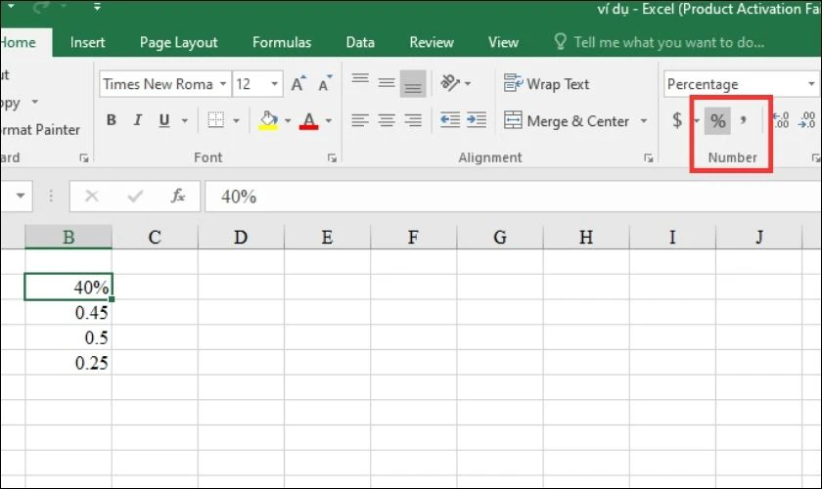Toggle Italic formatting
This screenshot has width=822, height=489.
click(137, 120)
